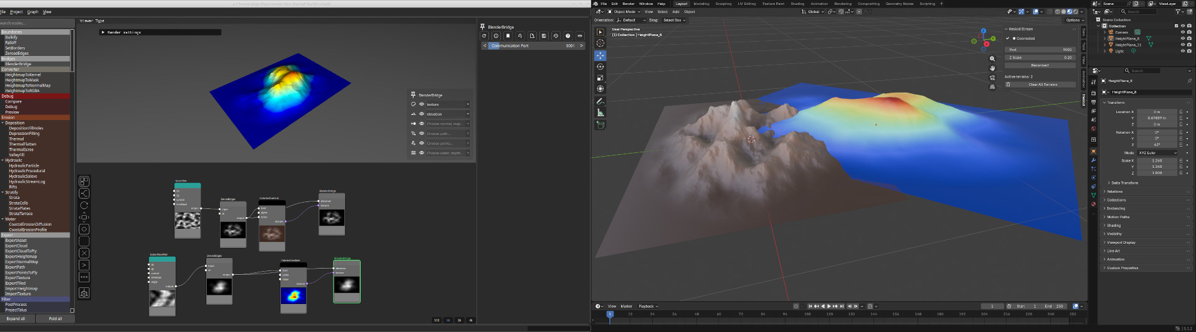Click the Expand all button
The image size is (1196, 332).
pyautogui.click(x=16, y=319)
